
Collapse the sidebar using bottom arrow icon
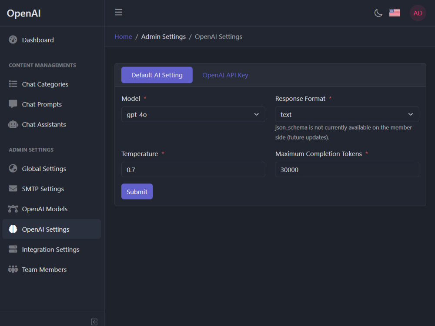click(x=94, y=322)
